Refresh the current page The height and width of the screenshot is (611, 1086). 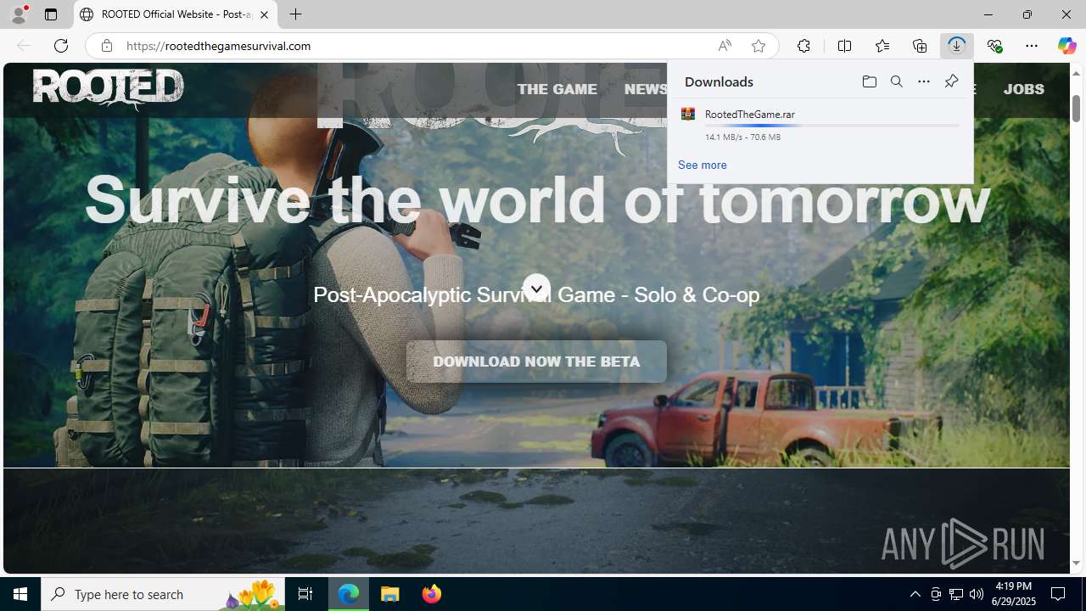pyautogui.click(x=61, y=46)
